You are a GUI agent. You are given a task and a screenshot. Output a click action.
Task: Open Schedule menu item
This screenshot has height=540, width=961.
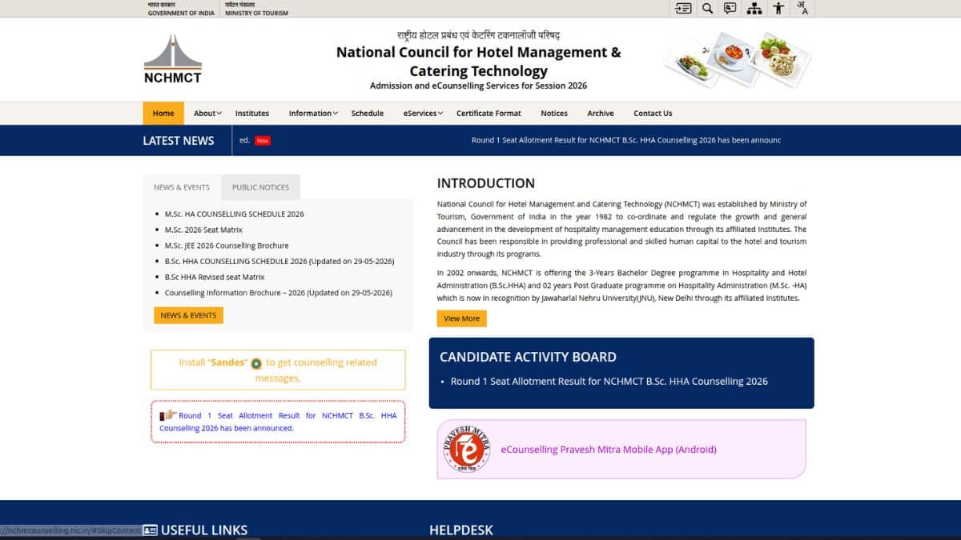coord(368,114)
